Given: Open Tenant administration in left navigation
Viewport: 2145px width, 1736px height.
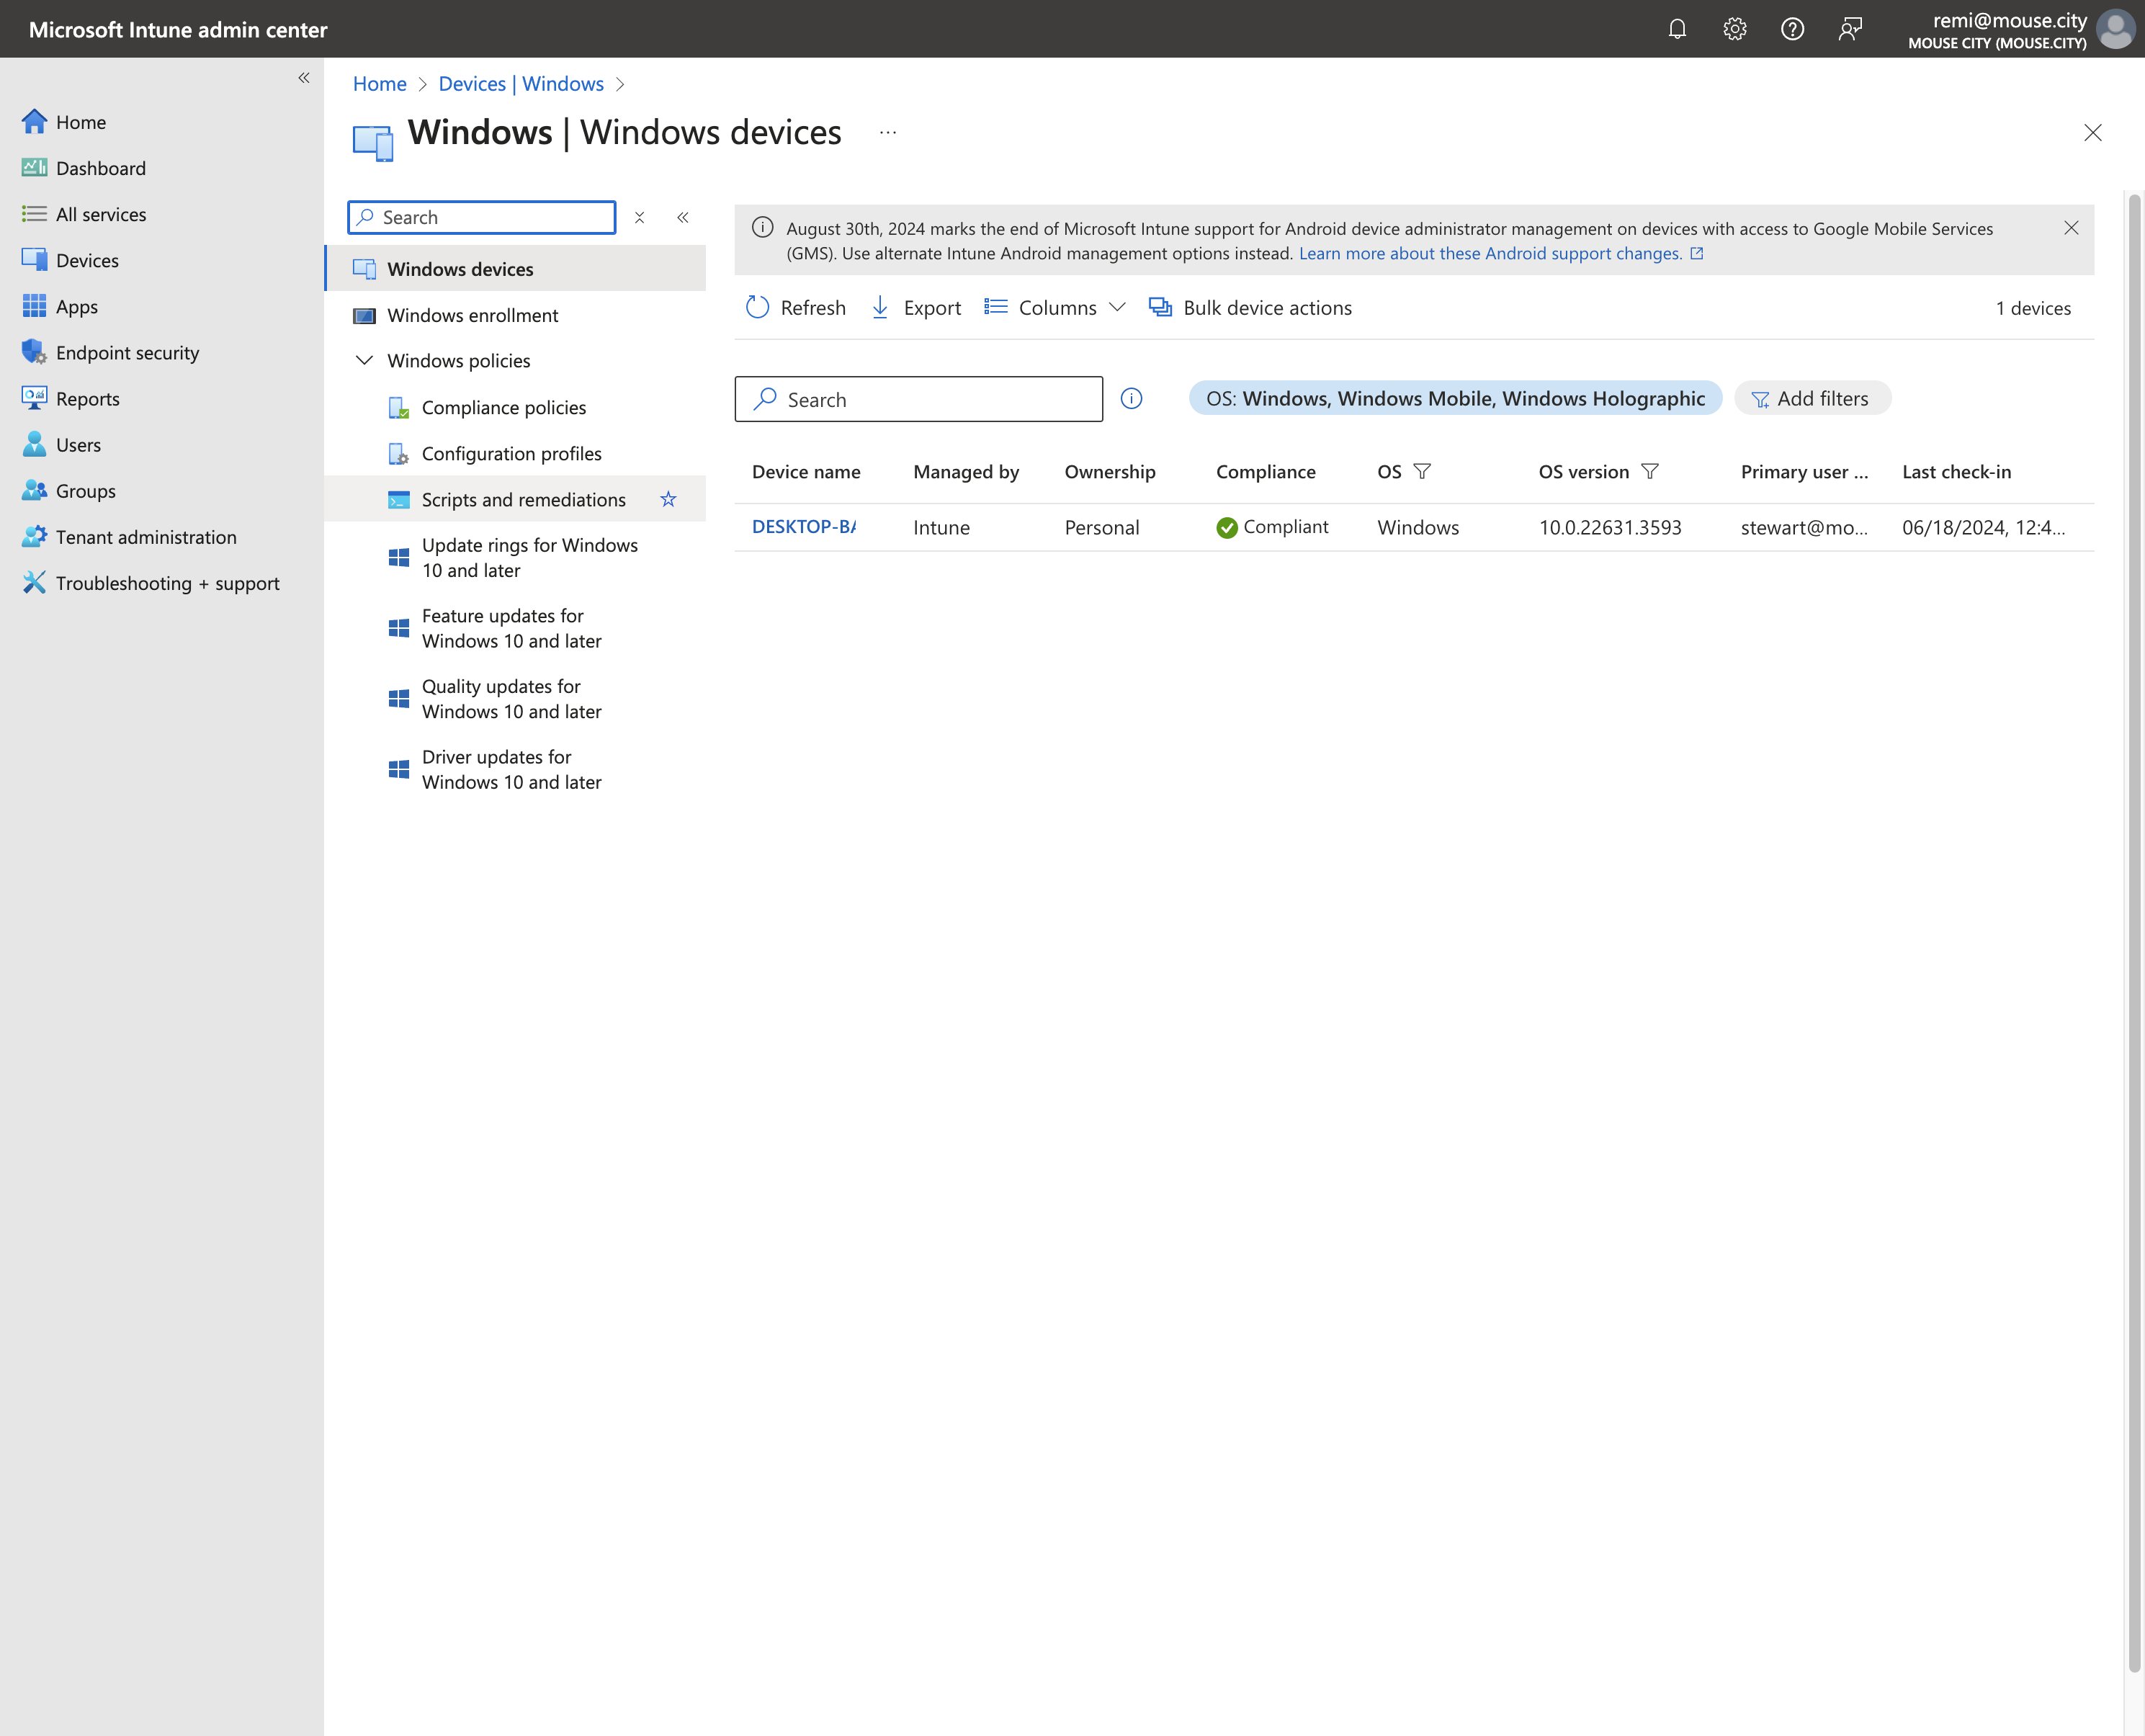Looking at the screenshot, I should pos(146,537).
